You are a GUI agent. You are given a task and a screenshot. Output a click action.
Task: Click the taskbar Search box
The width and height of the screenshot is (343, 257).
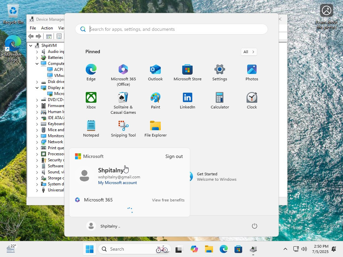(134, 249)
